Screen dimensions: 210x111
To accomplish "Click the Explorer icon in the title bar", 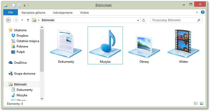I will click(x=5, y=5).
